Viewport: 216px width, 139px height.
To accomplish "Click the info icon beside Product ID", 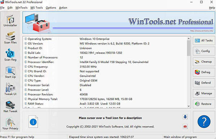I will click(26, 48).
